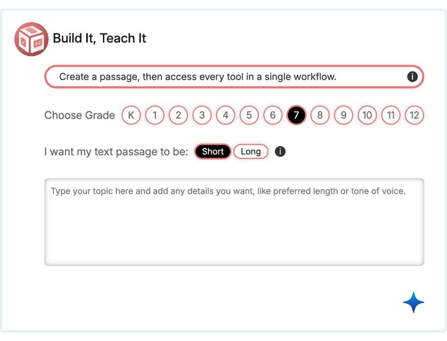Switch passage length to Long
447x341 pixels.
coord(250,152)
